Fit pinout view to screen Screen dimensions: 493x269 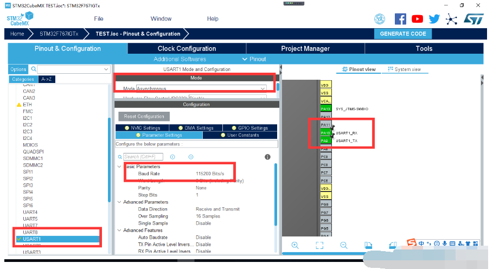pyautogui.click(x=319, y=245)
